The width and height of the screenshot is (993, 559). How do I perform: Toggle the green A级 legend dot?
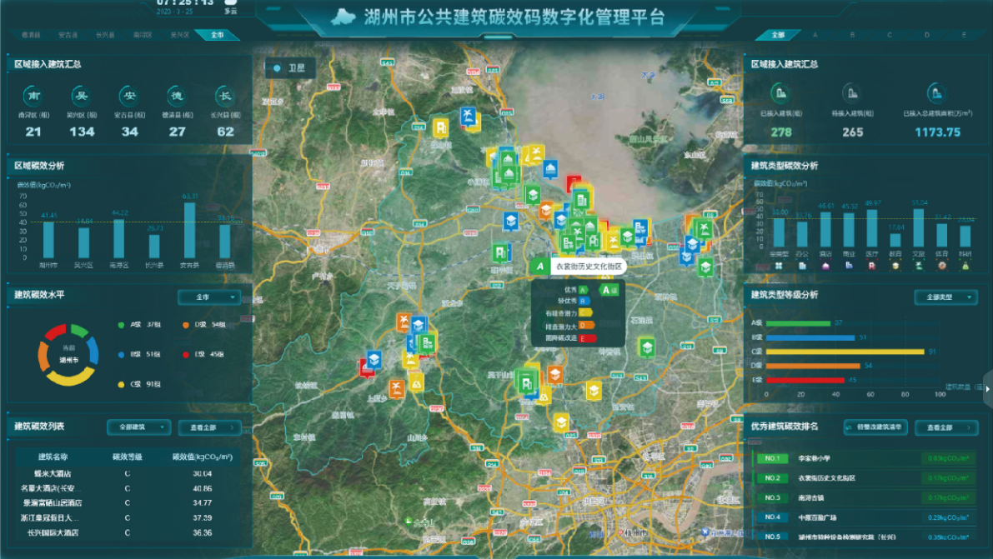click(x=122, y=325)
